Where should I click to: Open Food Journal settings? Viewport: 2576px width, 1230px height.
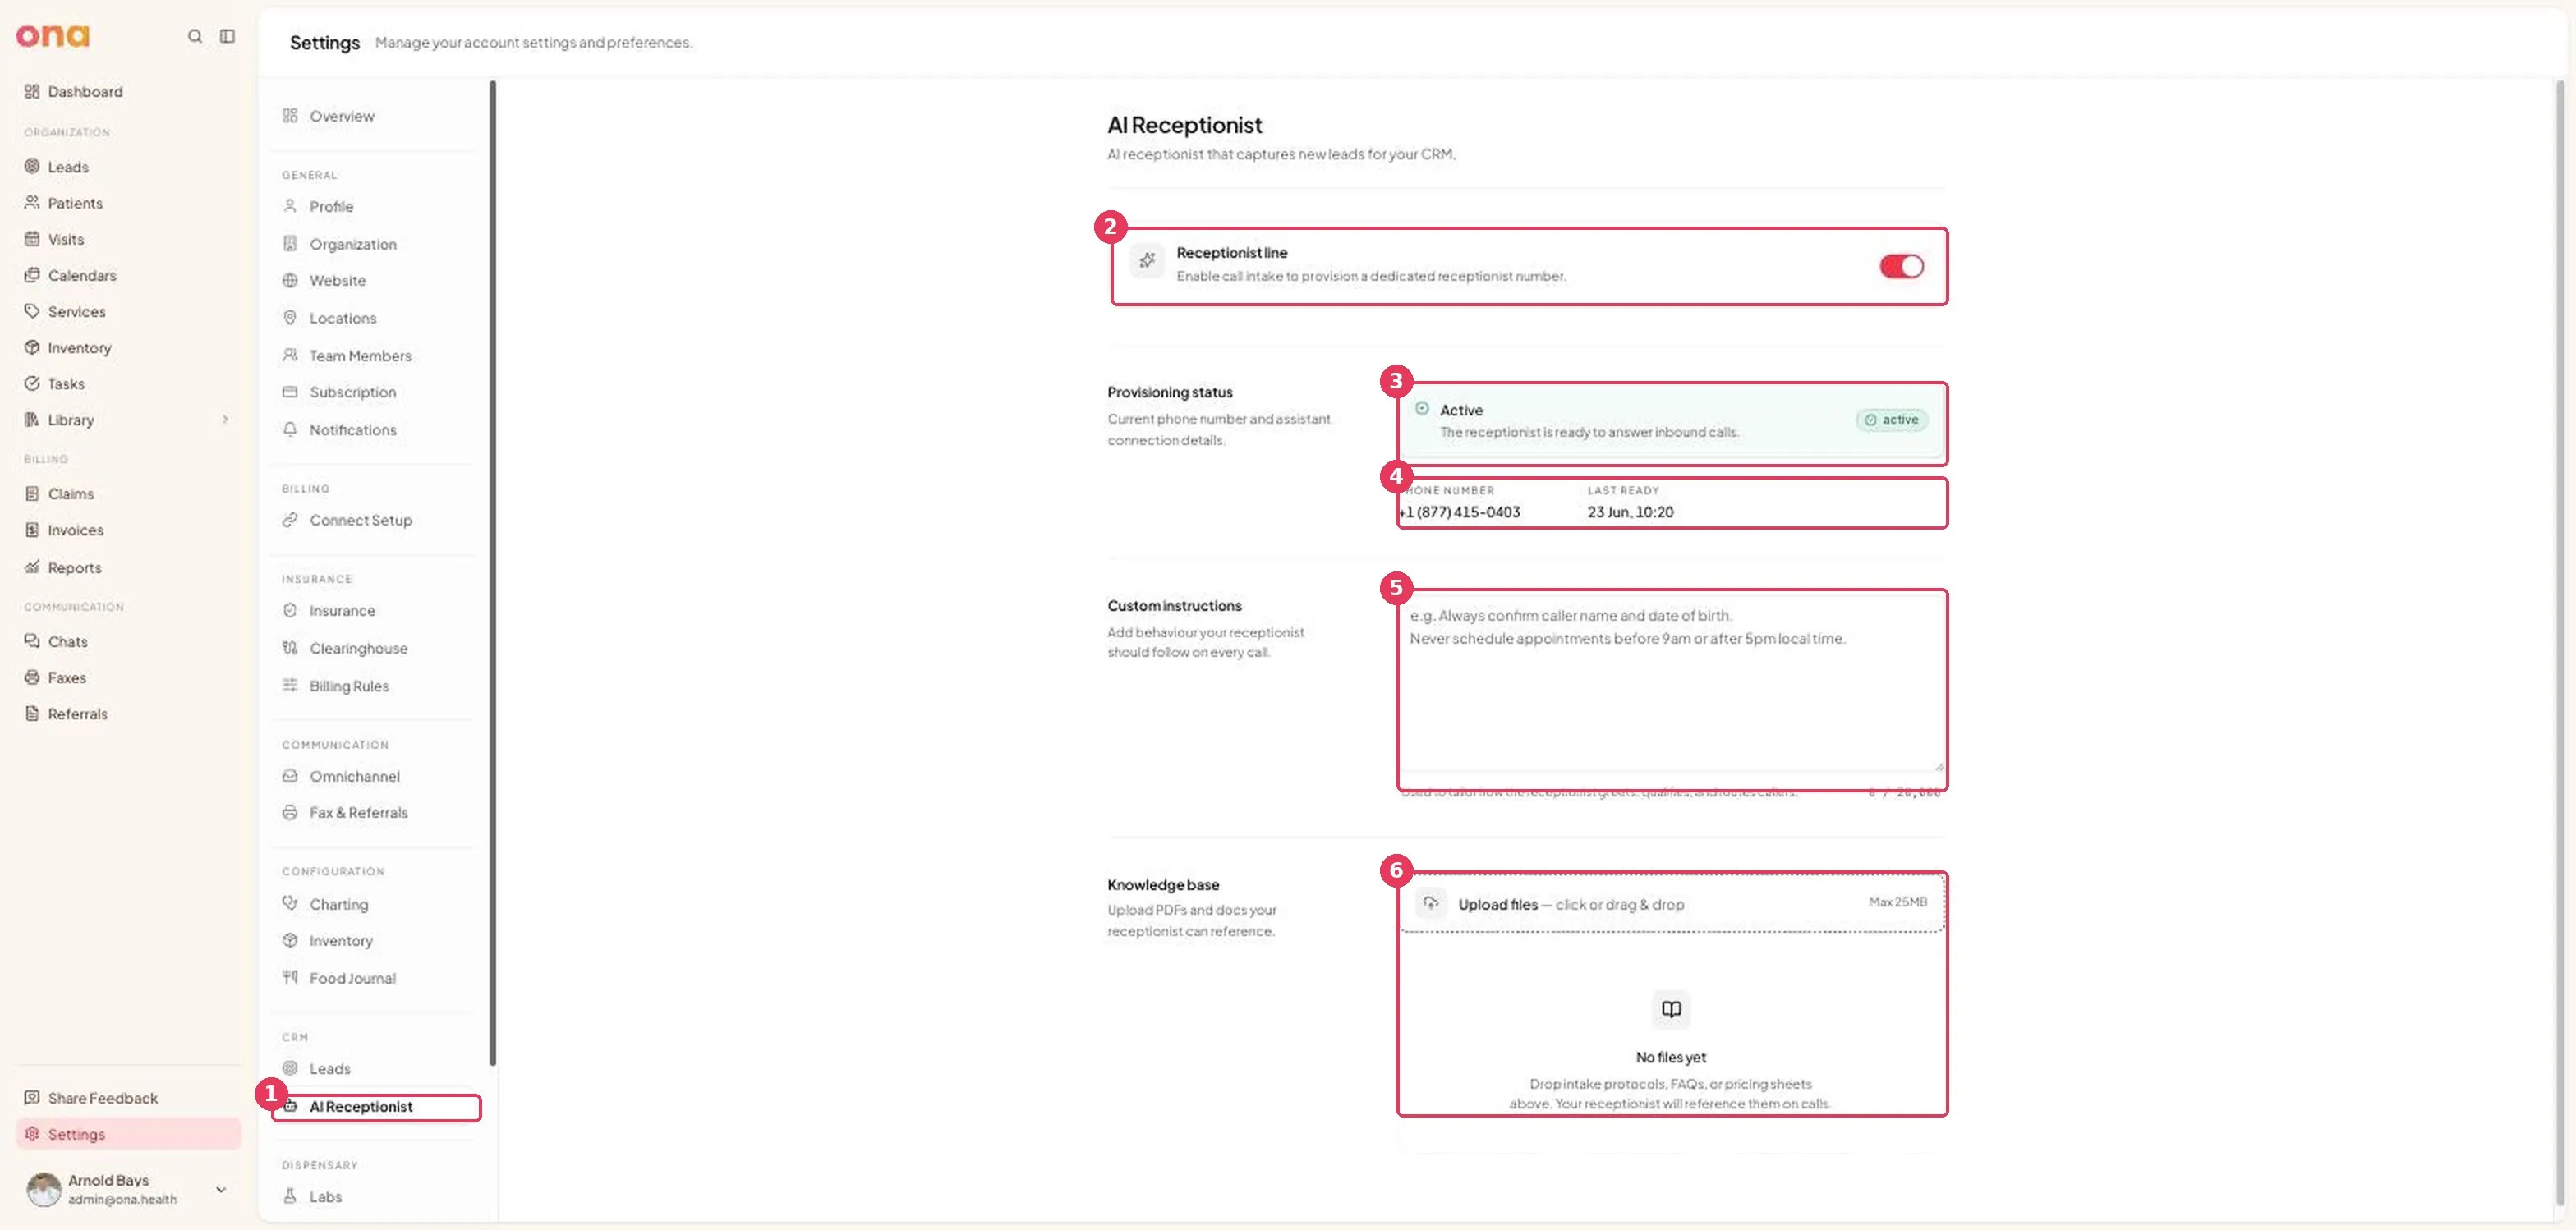click(x=352, y=978)
